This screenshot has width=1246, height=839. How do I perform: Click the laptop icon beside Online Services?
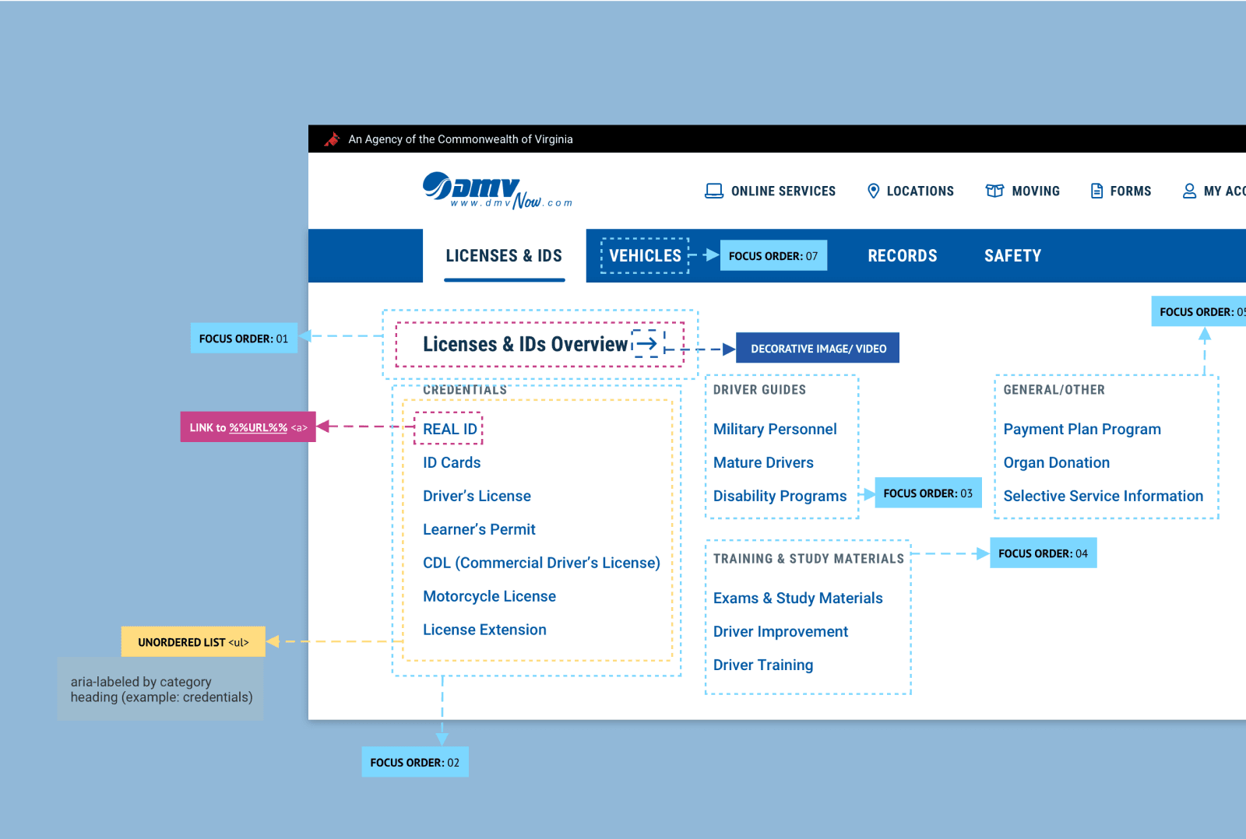point(713,191)
